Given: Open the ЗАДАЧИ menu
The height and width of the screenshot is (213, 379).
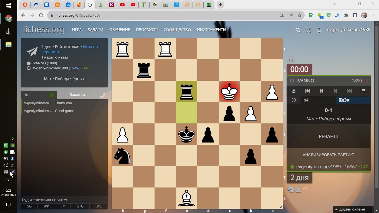Looking at the screenshot, I should click(95, 30).
